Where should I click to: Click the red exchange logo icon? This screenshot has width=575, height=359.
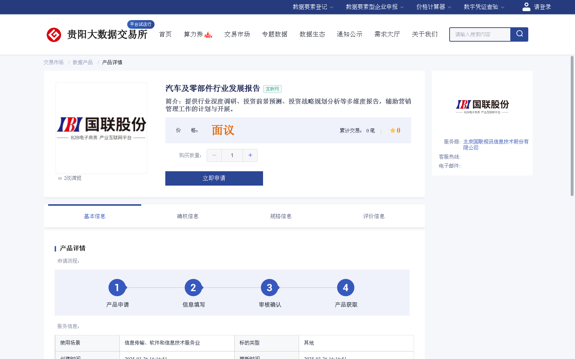point(54,35)
